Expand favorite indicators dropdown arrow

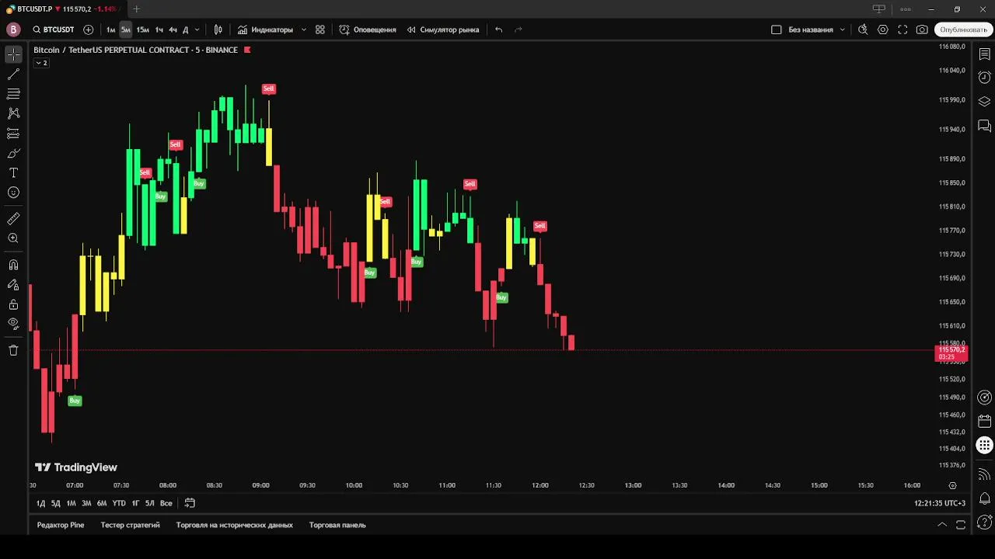303,30
